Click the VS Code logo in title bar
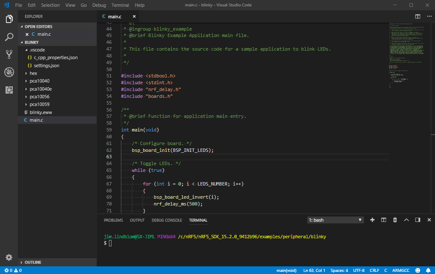435x274 pixels. [7, 5]
